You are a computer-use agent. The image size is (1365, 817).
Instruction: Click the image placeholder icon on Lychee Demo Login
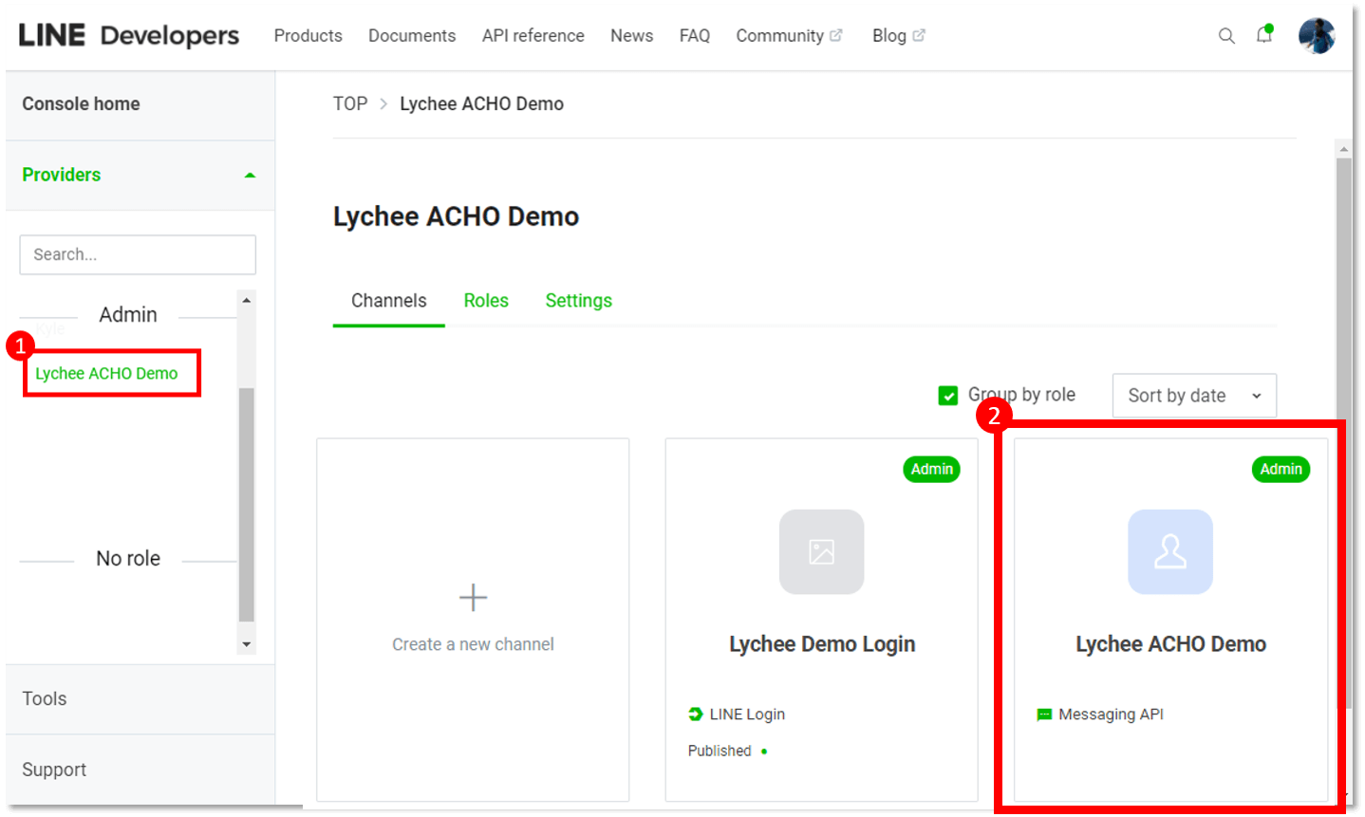[821, 551]
